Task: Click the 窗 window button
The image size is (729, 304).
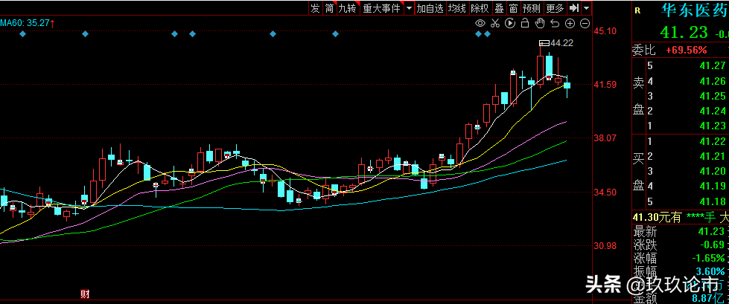Action: (513, 8)
